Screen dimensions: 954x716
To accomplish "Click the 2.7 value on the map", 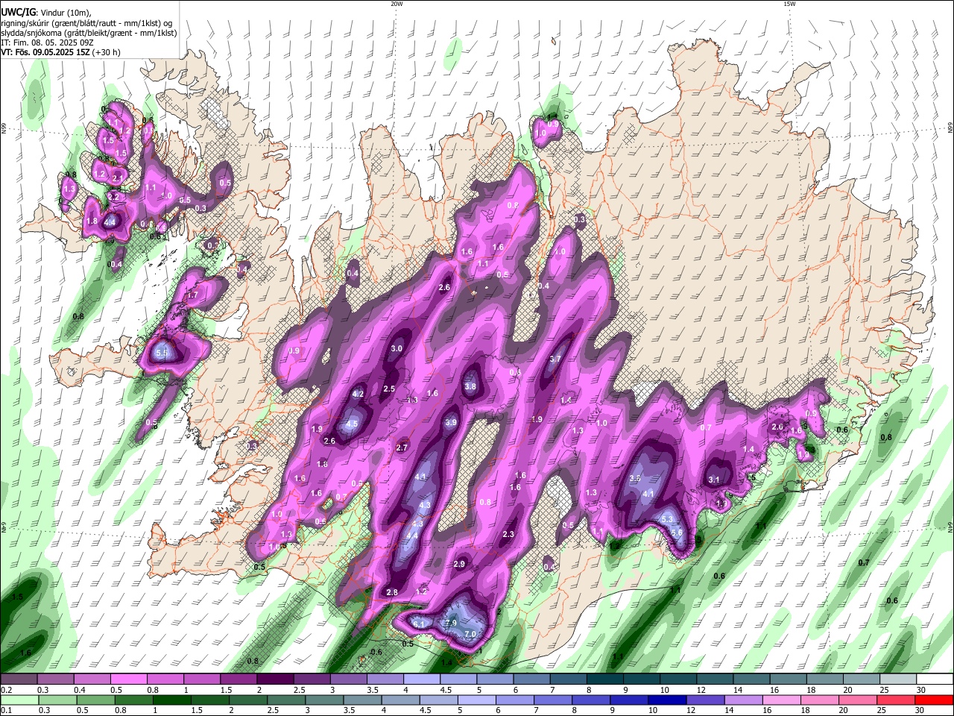I will (402, 447).
